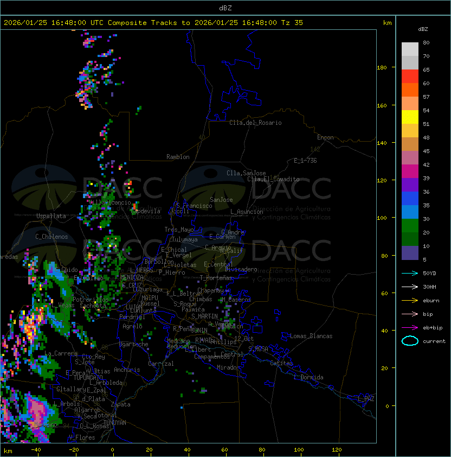Click the 'Mirador' map label
451x457 pixels.
[x=228, y=367]
